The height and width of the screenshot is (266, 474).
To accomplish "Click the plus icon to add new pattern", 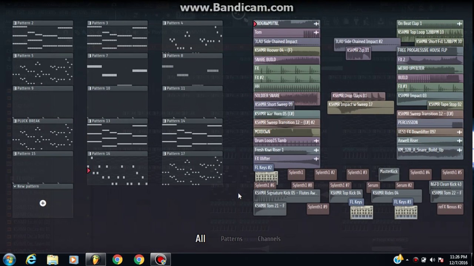I will pyautogui.click(x=43, y=203).
